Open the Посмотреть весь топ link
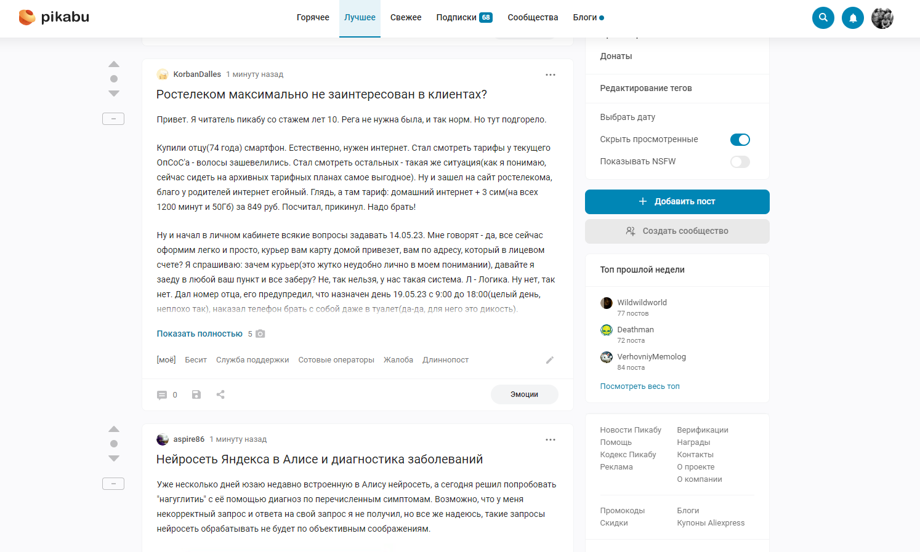 click(640, 386)
